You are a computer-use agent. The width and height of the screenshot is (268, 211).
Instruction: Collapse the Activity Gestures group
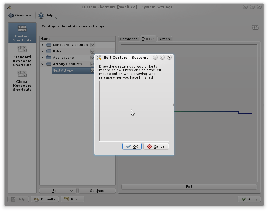pyautogui.click(x=43, y=64)
